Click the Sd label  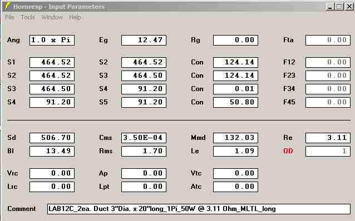pos(12,138)
